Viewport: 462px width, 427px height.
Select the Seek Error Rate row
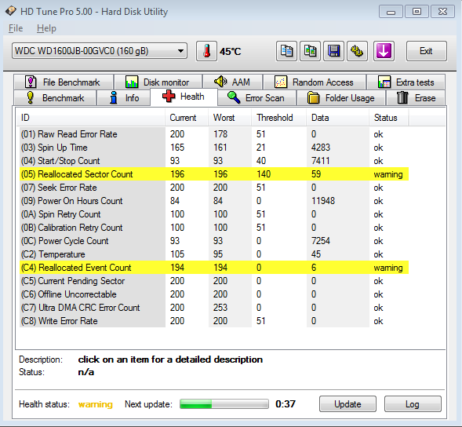(x=214, y=188)
